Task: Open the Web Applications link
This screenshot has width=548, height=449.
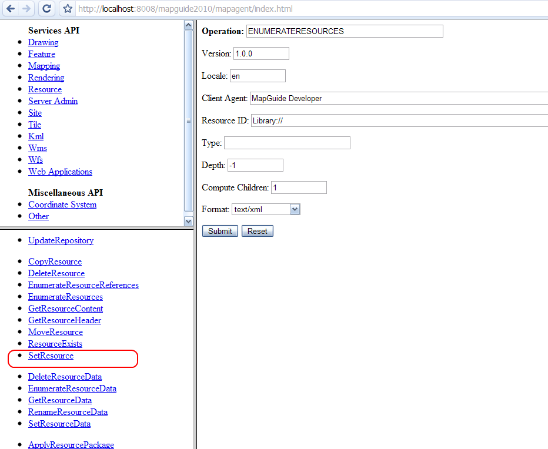Action: [60, 172]
